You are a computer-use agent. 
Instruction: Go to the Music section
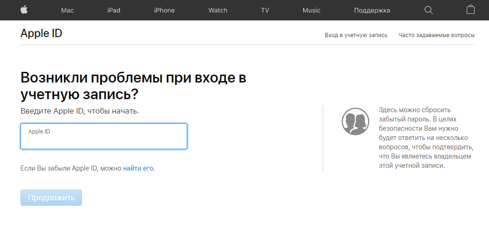(x=311, y=10)
